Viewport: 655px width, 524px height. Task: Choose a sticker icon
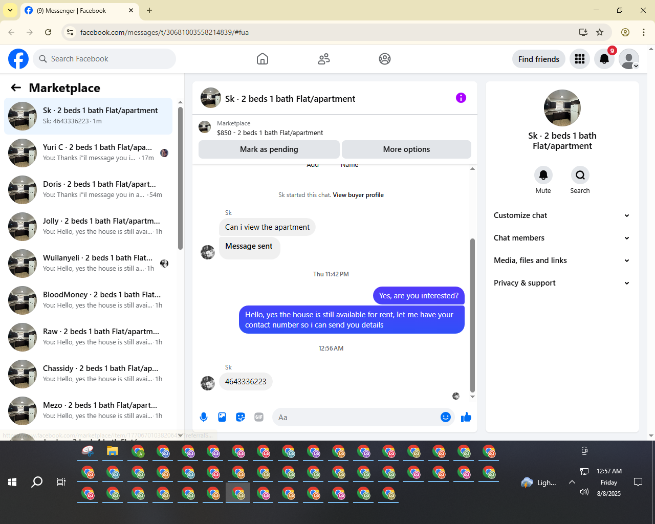point(241,417)
